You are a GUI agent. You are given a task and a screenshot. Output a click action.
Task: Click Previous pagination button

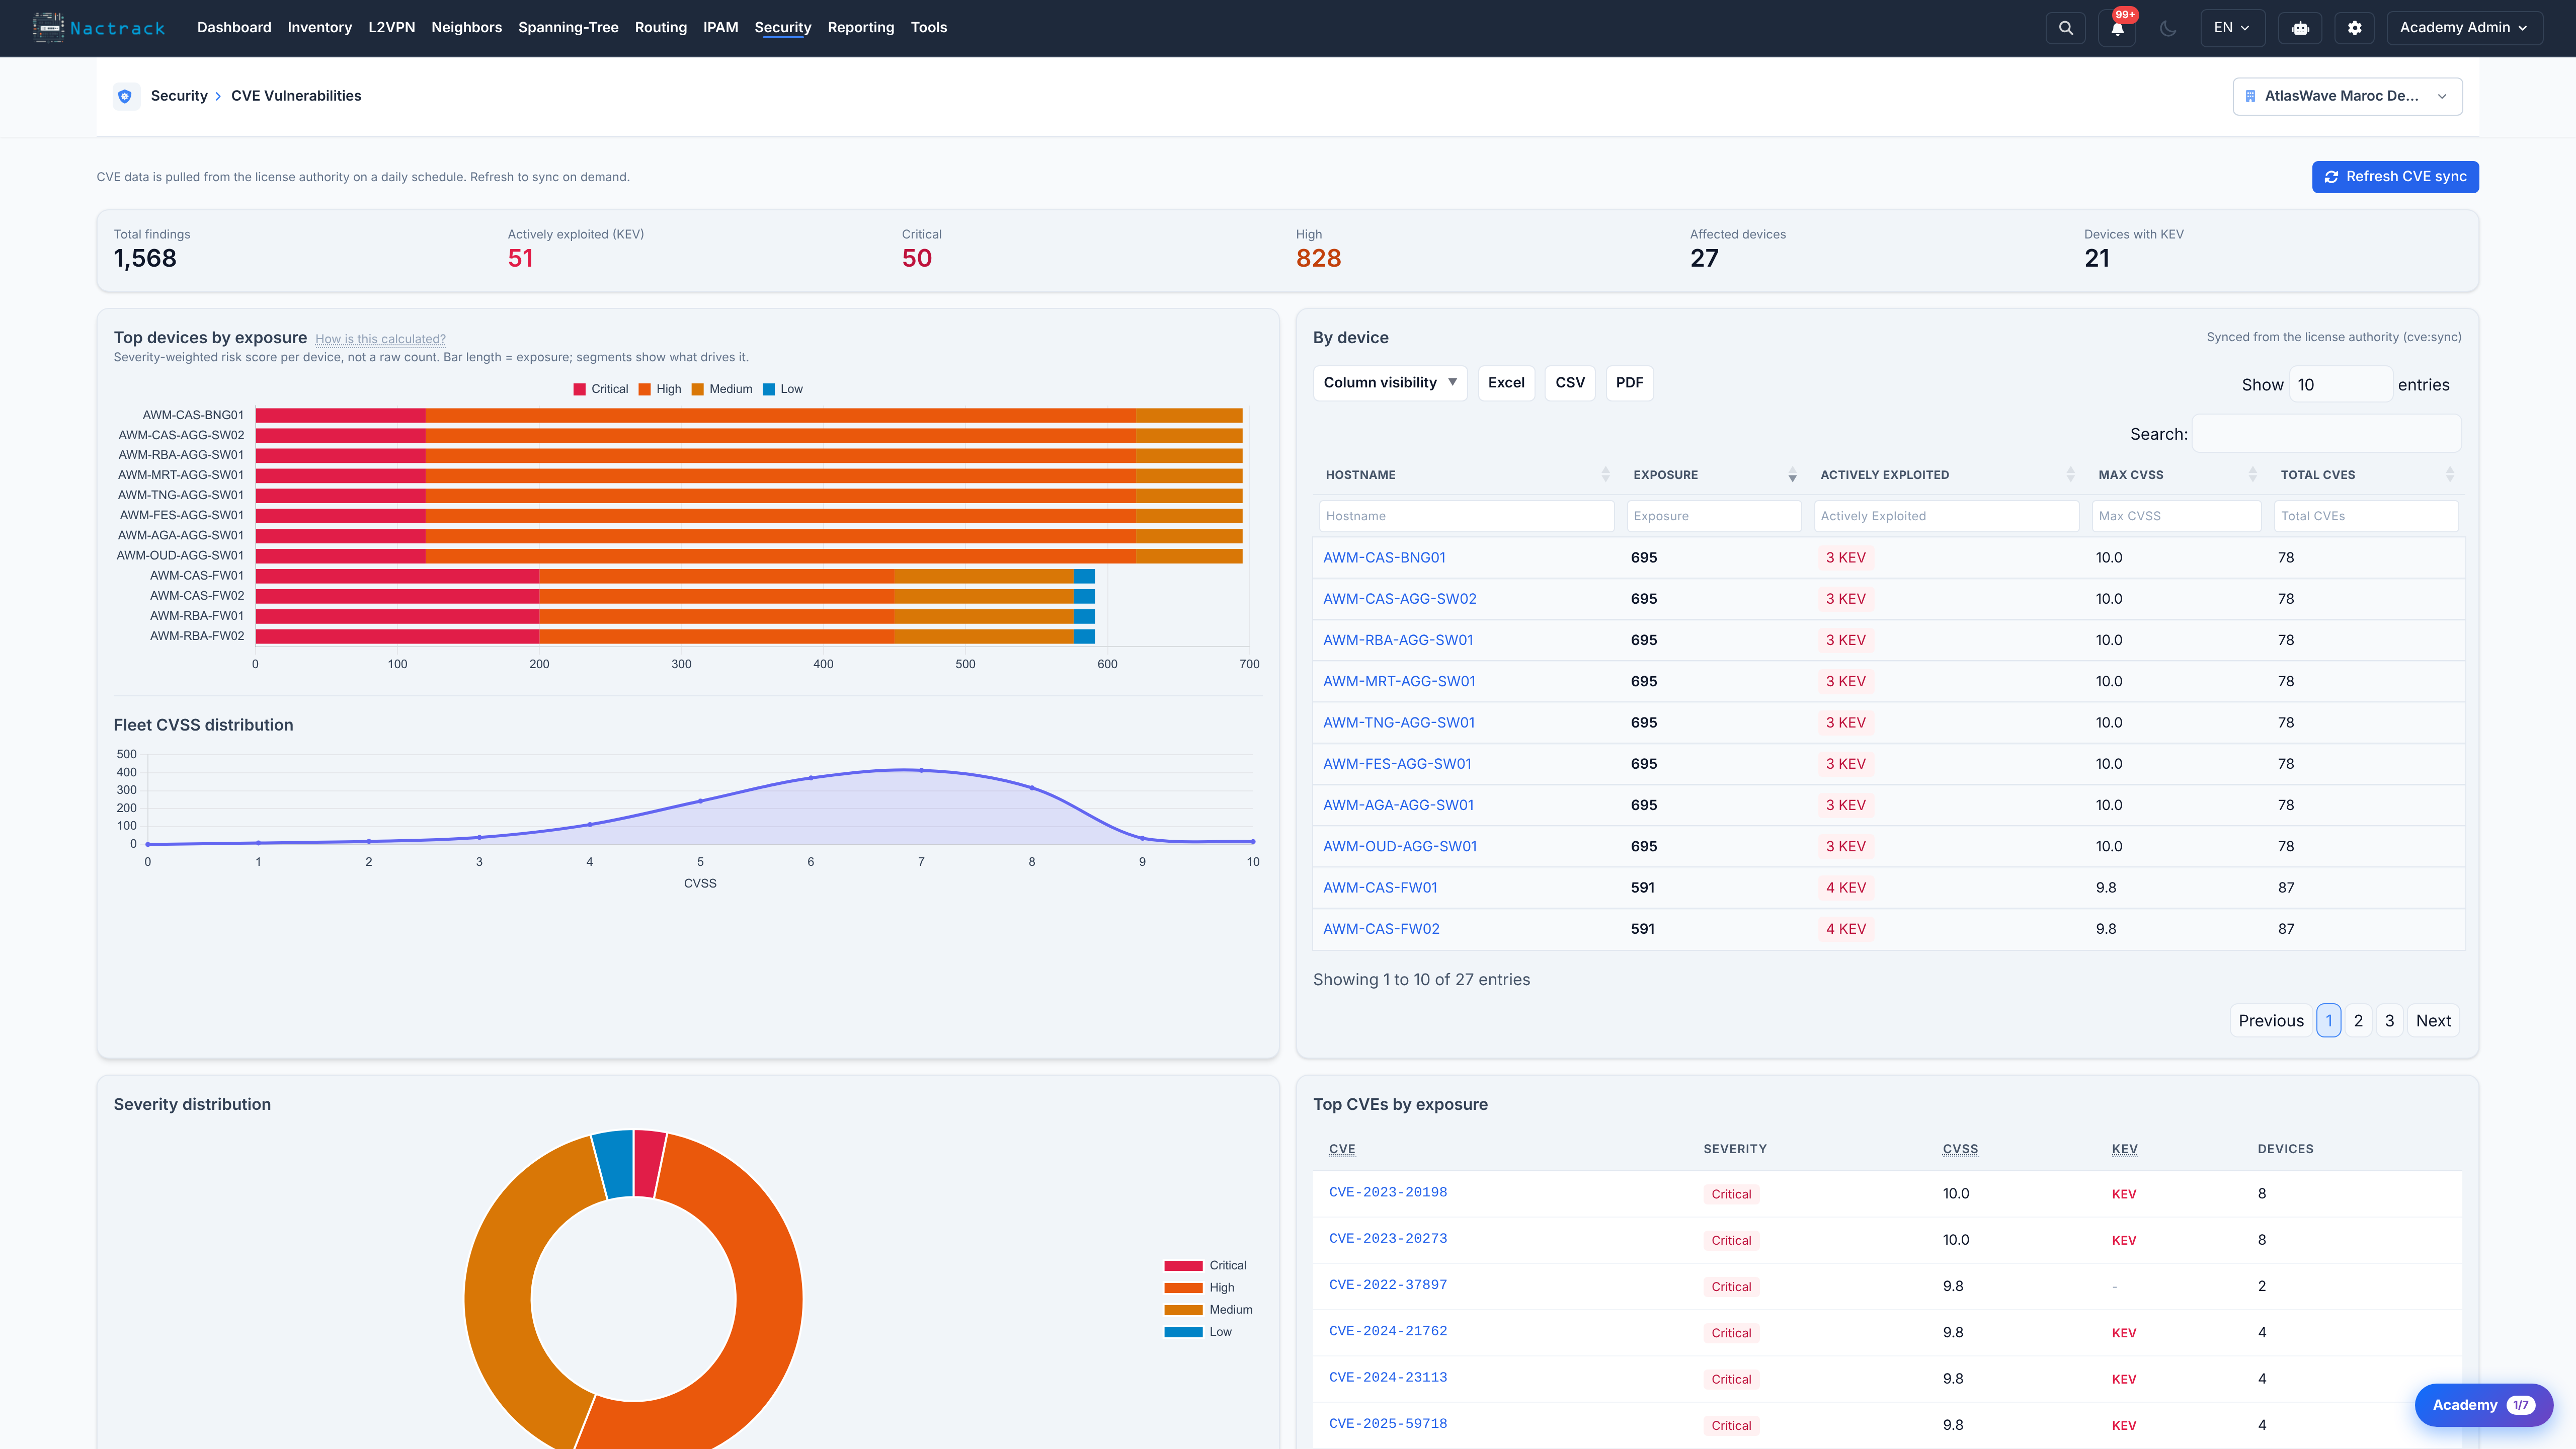[x=2271, y=1021]
